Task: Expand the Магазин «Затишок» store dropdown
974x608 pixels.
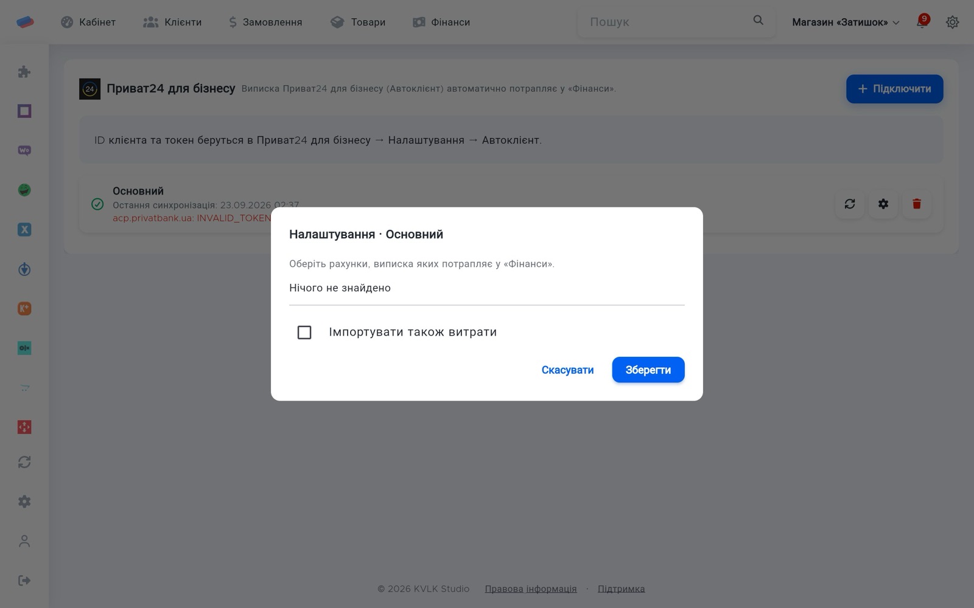Action: coord(846,22)
